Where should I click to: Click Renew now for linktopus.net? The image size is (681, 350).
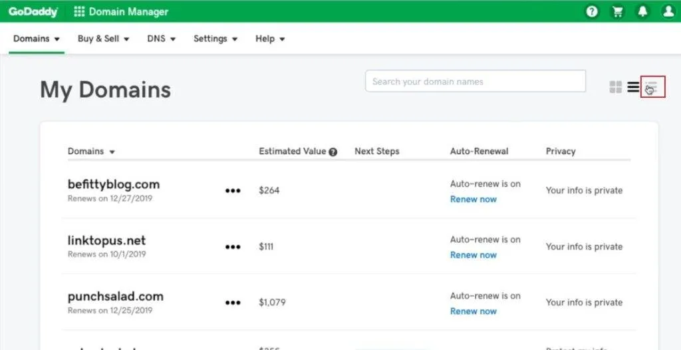[x=474, y=255]
